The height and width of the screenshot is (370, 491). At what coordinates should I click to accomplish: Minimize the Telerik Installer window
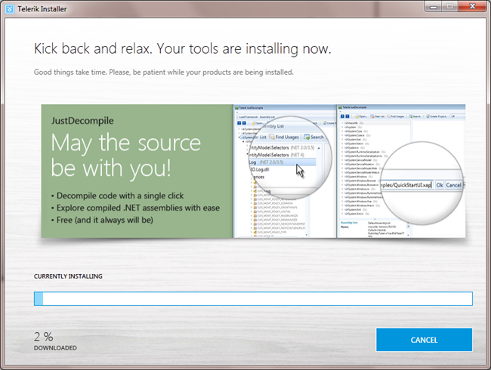[434, 6]
